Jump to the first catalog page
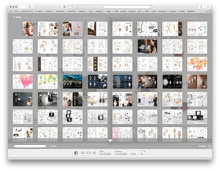 [x=82, y=153]
